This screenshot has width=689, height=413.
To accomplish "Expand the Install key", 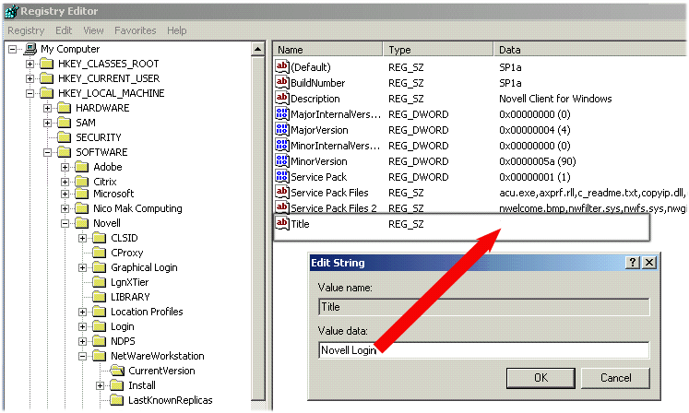I will (101, 385).
